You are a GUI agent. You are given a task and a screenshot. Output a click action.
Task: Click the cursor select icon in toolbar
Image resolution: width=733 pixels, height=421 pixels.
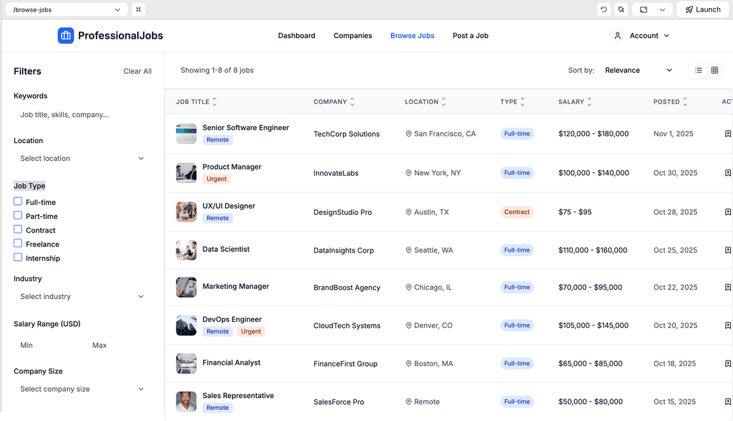click(x=621, y=9)
